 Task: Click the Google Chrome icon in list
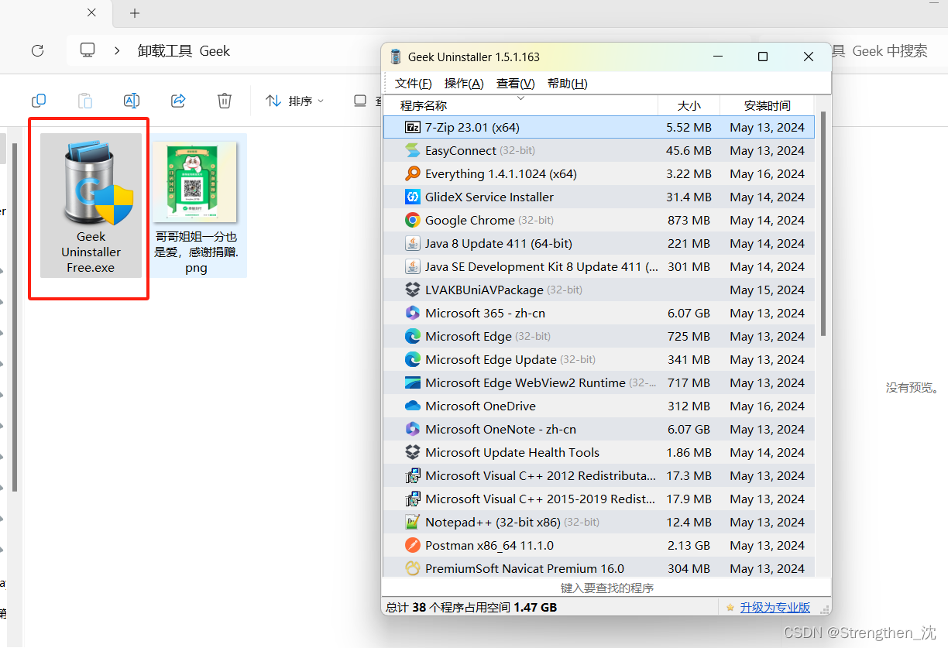(413, 220)
